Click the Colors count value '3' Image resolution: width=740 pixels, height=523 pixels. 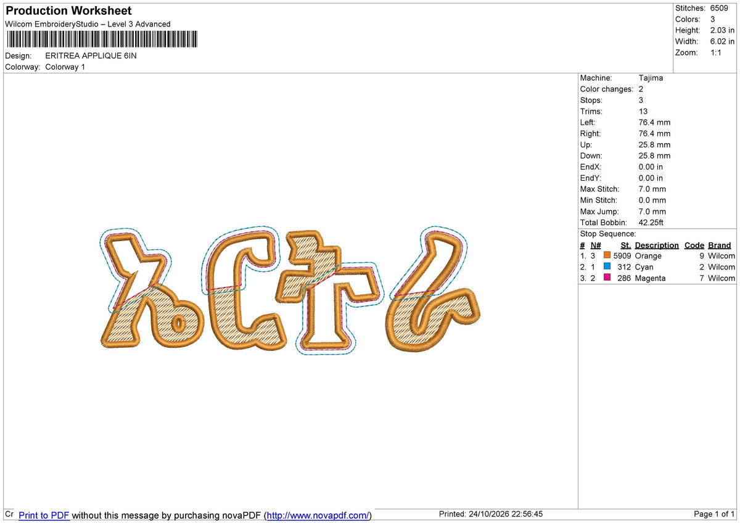point(712,19)
